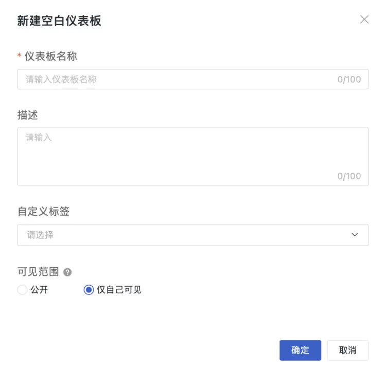This screenshot has width=386, height=373.
Task: Select the 仅自己可见 radio button
Action: (x=89, y=290)
